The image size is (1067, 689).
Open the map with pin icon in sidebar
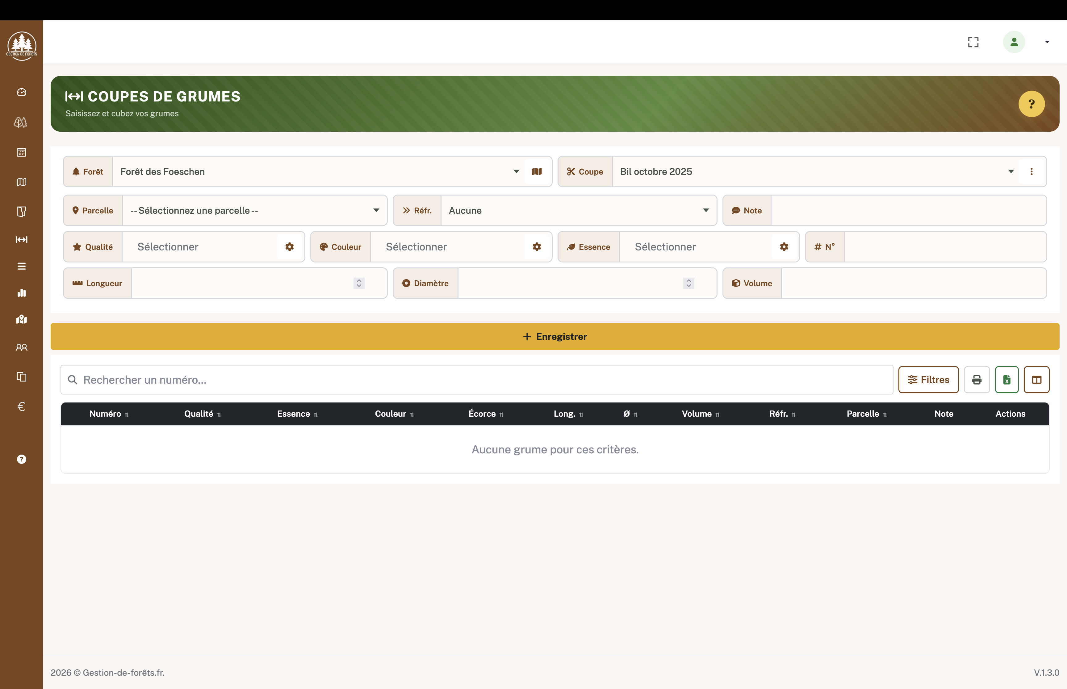22,320
